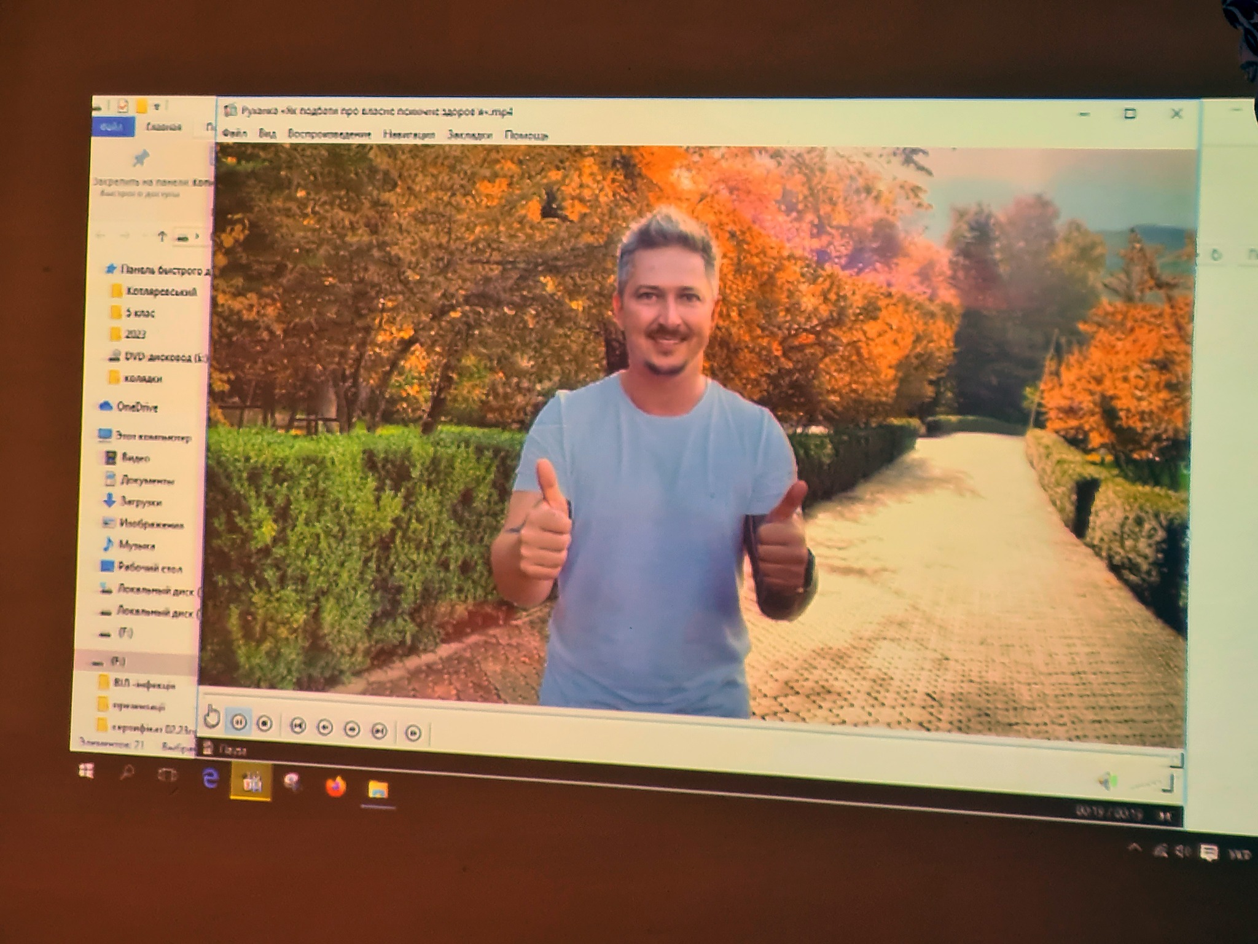The width and height of the screenshot is (1258, 944).
Task: Open the Вид menu
Action: click(x=267, y=133)
